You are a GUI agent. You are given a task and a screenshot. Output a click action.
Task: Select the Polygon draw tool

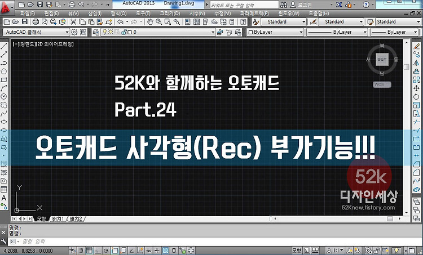click(x=4, y=71)
